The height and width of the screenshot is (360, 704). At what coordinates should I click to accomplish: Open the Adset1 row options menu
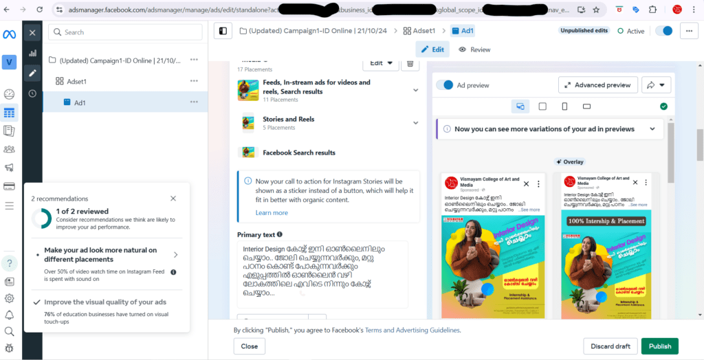pos(194,81)
